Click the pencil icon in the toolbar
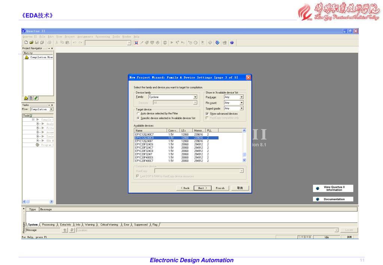 (142, 43)
